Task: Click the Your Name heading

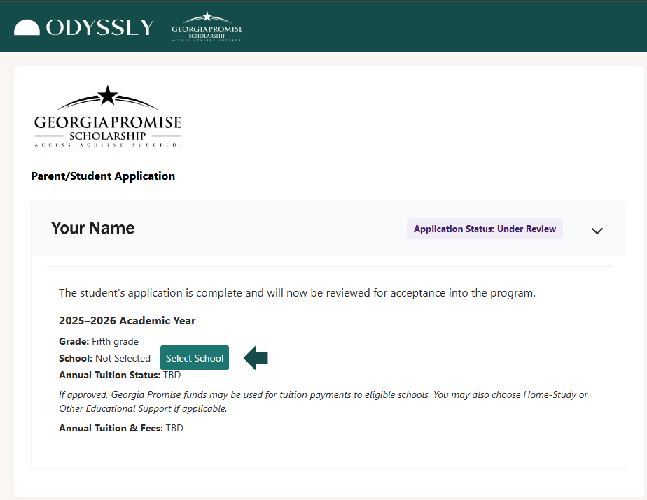Action: coord(93,228)
